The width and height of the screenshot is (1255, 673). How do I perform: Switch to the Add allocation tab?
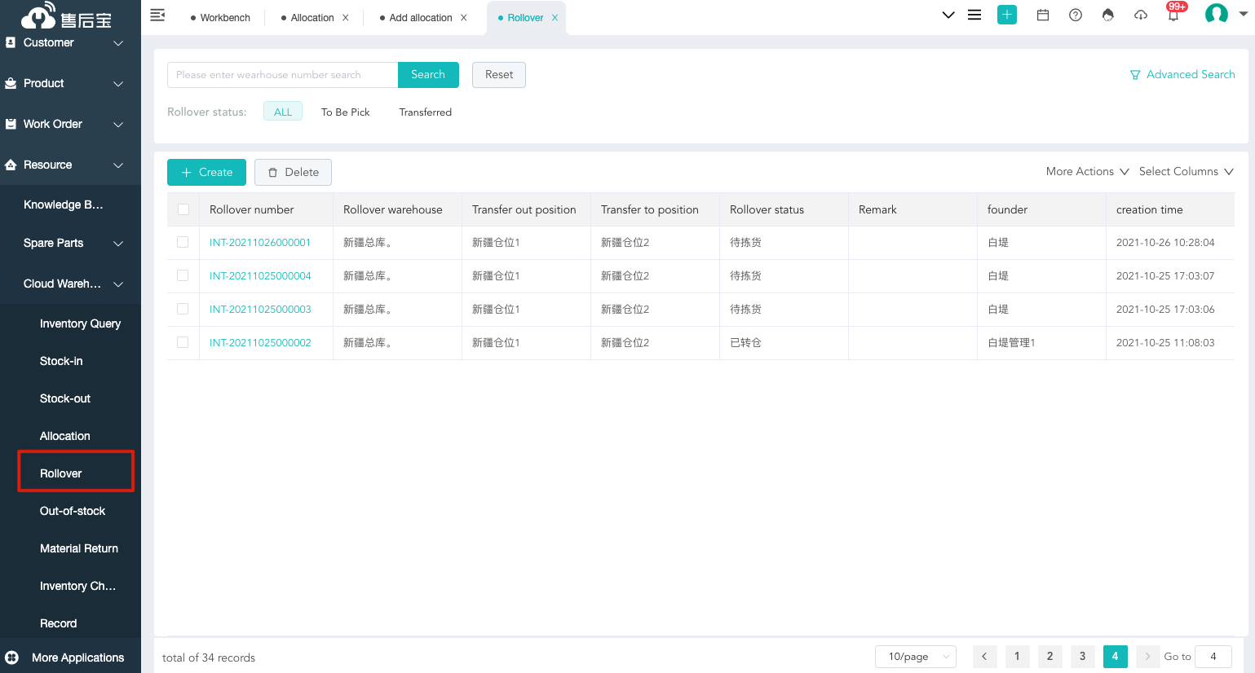click(421, 18)
